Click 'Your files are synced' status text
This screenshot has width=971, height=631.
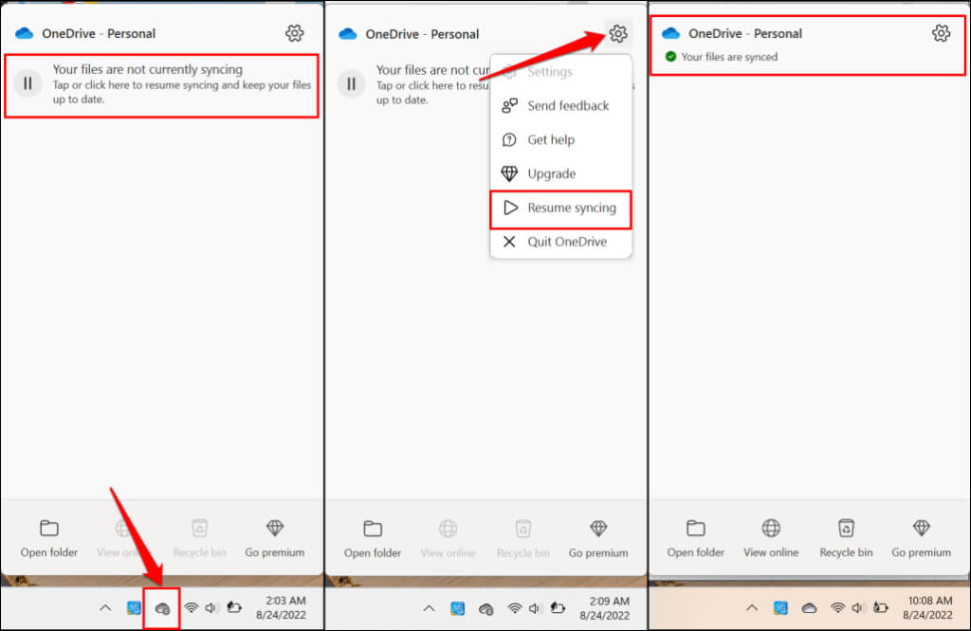(729, 57)
